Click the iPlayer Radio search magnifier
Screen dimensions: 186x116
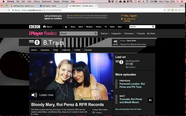pyautogui.click(x=96, y=34)
